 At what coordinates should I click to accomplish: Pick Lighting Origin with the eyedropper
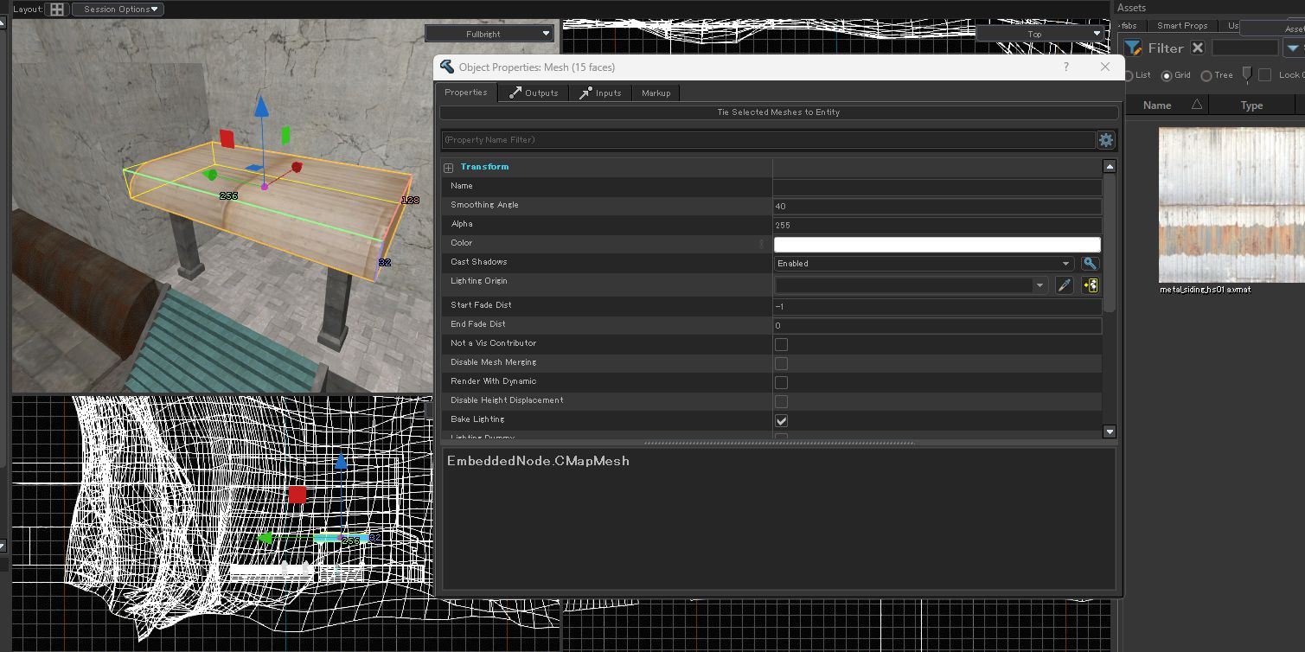point(1065,285)
